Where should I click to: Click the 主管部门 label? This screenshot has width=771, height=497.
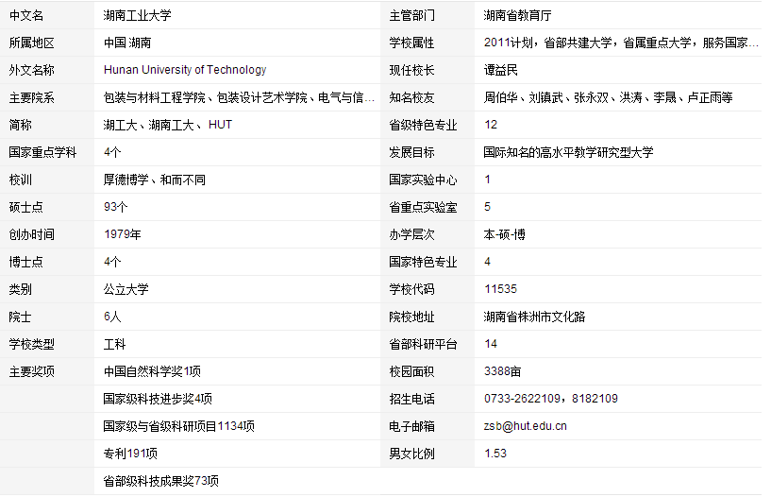(412, 15)
